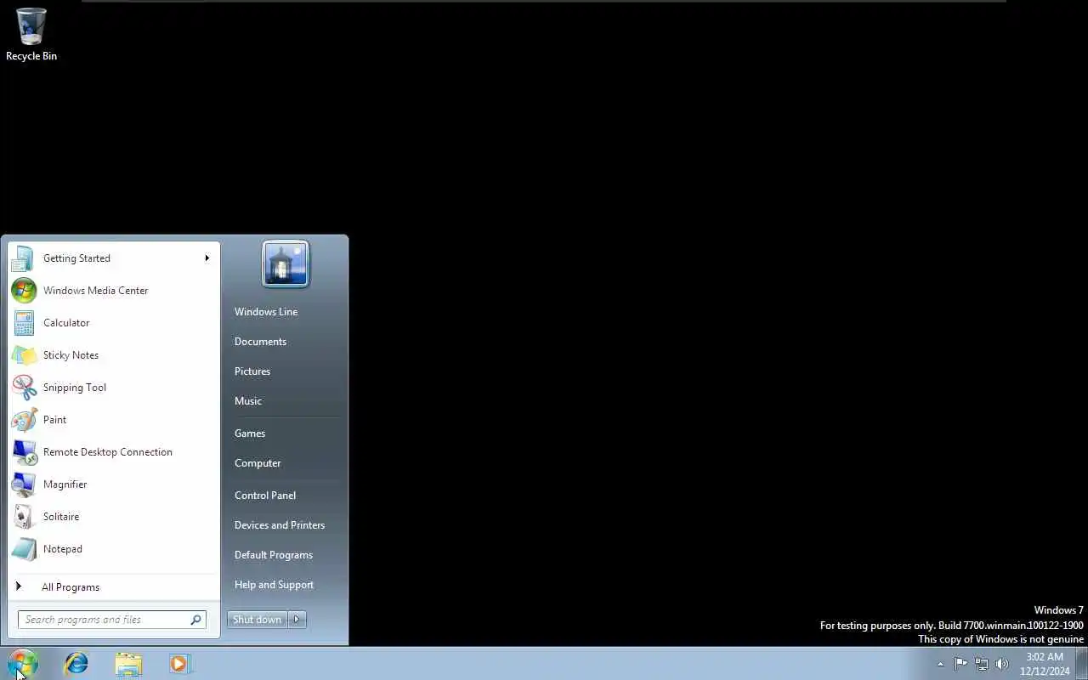Open the Games folder

point(250,433)
